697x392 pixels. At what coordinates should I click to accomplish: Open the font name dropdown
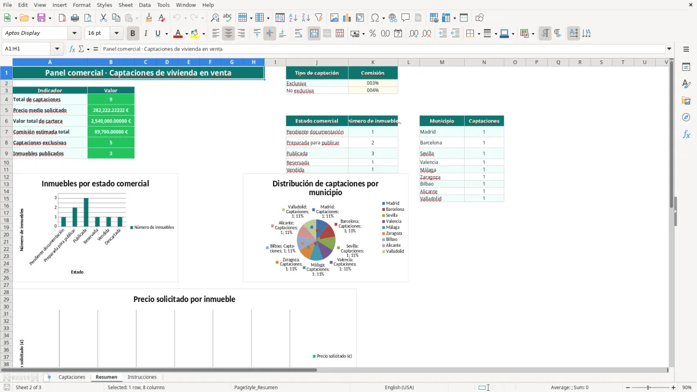point(74,34)
